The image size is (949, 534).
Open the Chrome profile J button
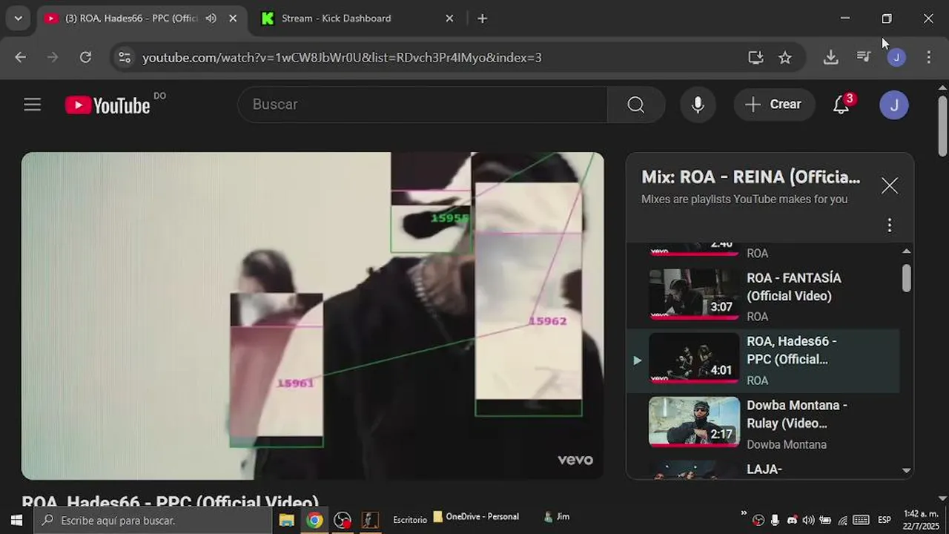[x=896, y=57]
